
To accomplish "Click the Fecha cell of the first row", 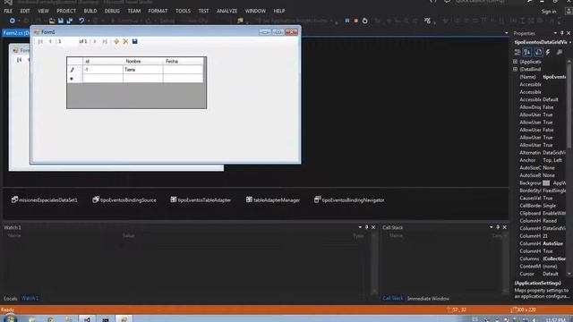I will [x=183, y=70].
